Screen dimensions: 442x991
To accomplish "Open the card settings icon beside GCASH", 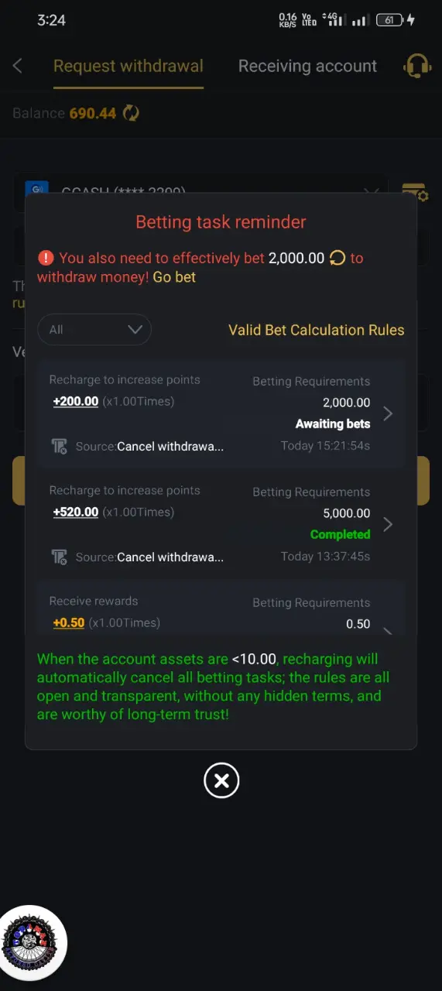I will [415, 192].
